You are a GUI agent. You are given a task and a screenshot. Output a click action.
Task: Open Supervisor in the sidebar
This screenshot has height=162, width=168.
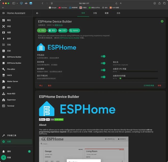tap(16, 100)
